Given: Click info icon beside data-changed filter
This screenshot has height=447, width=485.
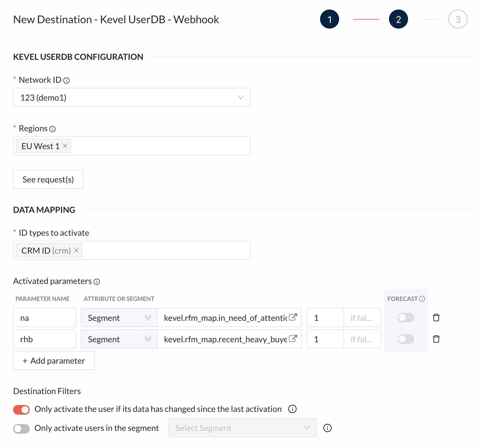Looking at the screenshot, I should coord(292,409).
